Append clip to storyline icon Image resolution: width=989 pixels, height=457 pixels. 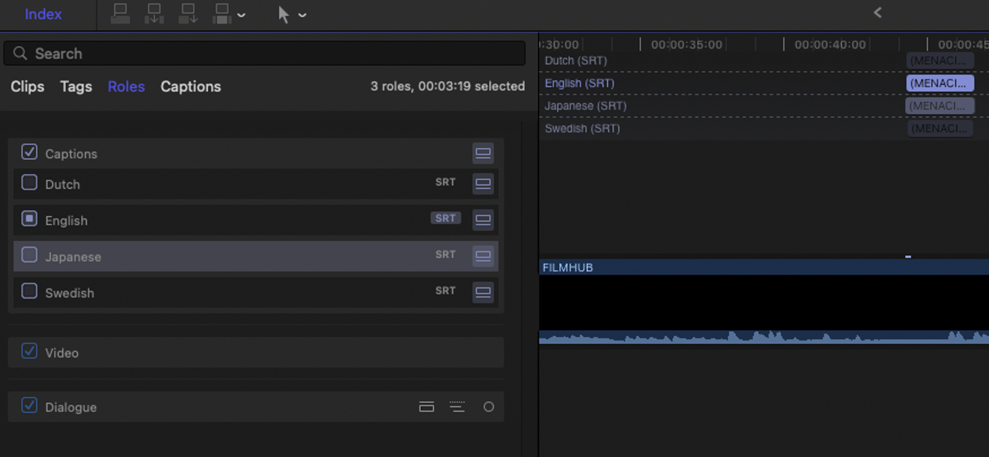click(x=188, y=14)
